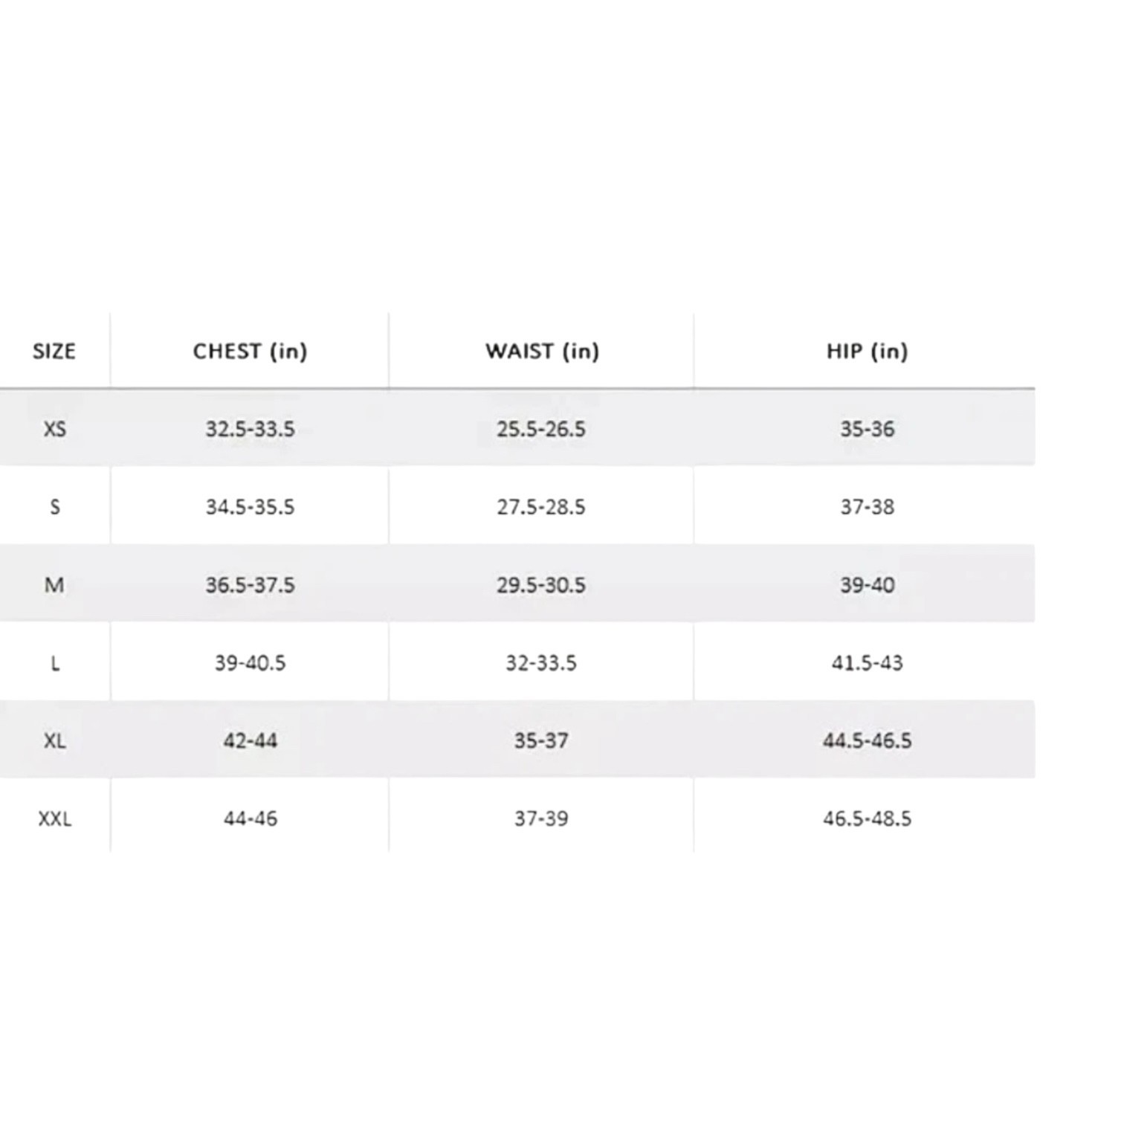Select the S size row label
The height and width of the screenshot is (1124, 1124).
(54, 507)
